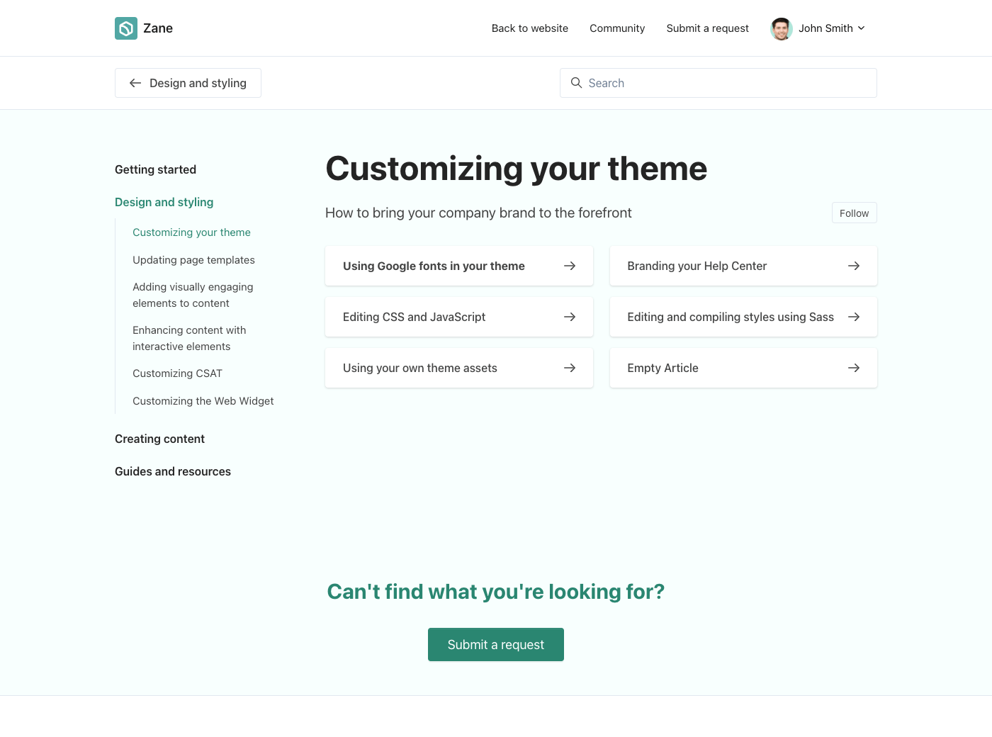Expand the Creating content sidebar category

point(159,439)
